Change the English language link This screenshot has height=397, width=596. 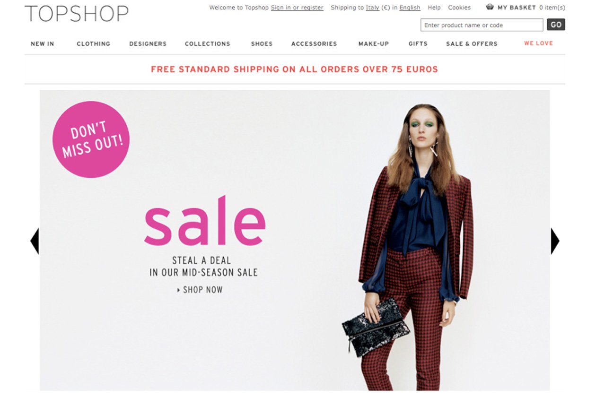click(x=410, y=8)
